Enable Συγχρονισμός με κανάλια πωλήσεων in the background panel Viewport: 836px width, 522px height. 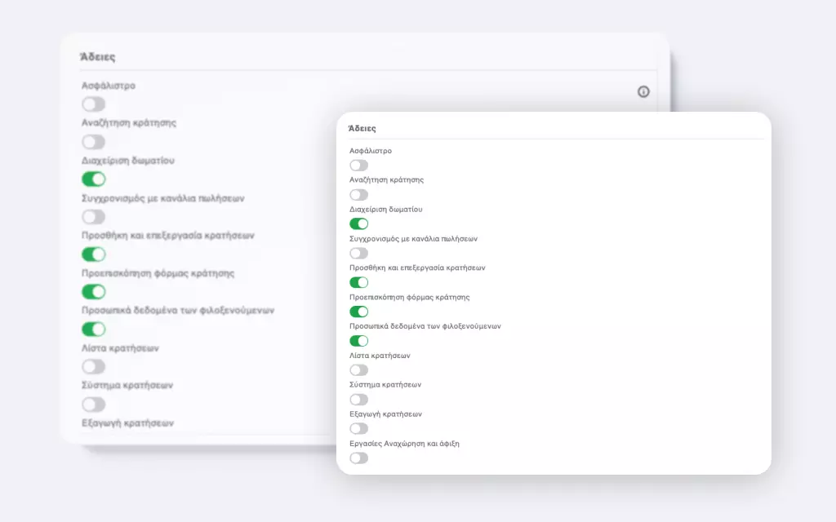94,217
